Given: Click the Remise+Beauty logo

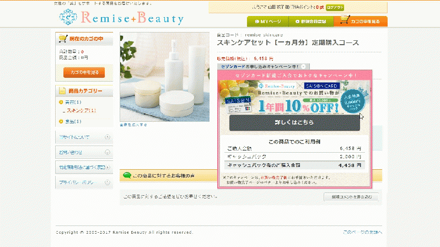Looking at the screenshot, I should pos(121,18).
